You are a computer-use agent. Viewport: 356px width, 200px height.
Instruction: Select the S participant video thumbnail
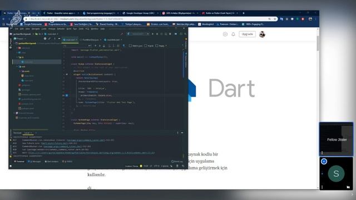coord(336,174)
